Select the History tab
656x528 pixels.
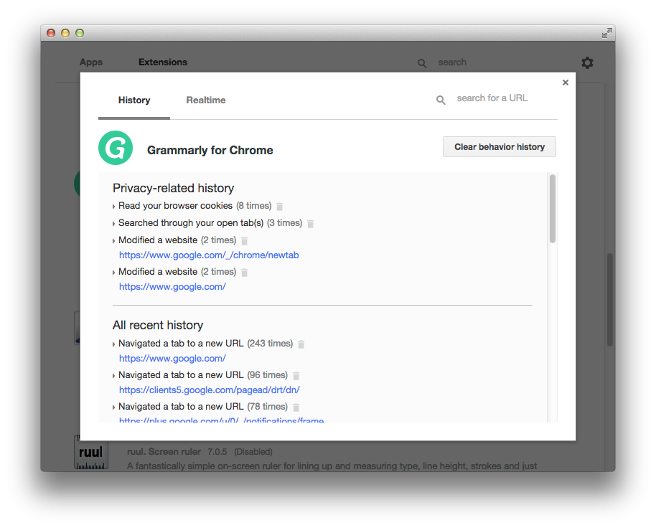pyautogui.click(x=134, y=100)
